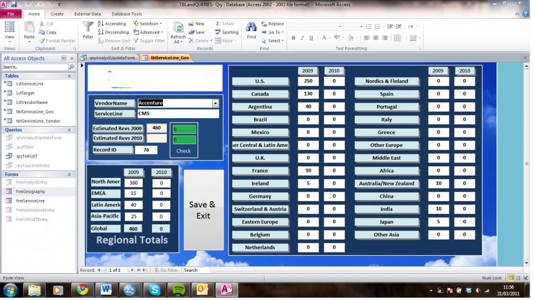The image size is (533, 300).
Task: Click the U.S. country button
Action: click(260, 81)
